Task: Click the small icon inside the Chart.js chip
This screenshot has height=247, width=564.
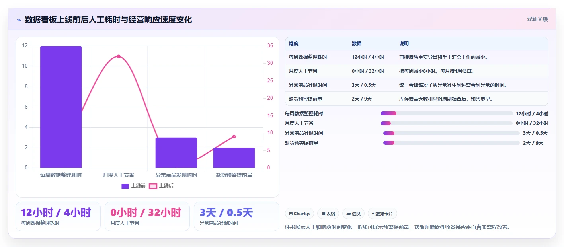Action: 291,214
